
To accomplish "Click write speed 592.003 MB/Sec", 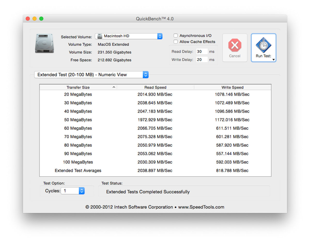I will [x=232, y=162].
